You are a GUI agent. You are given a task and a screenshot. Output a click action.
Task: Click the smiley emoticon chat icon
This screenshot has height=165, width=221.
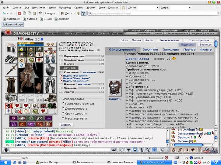[162, 150]
